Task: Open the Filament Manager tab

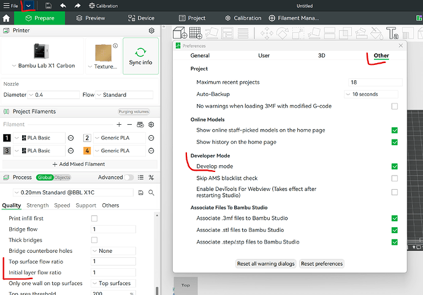Action: (294, 18)
